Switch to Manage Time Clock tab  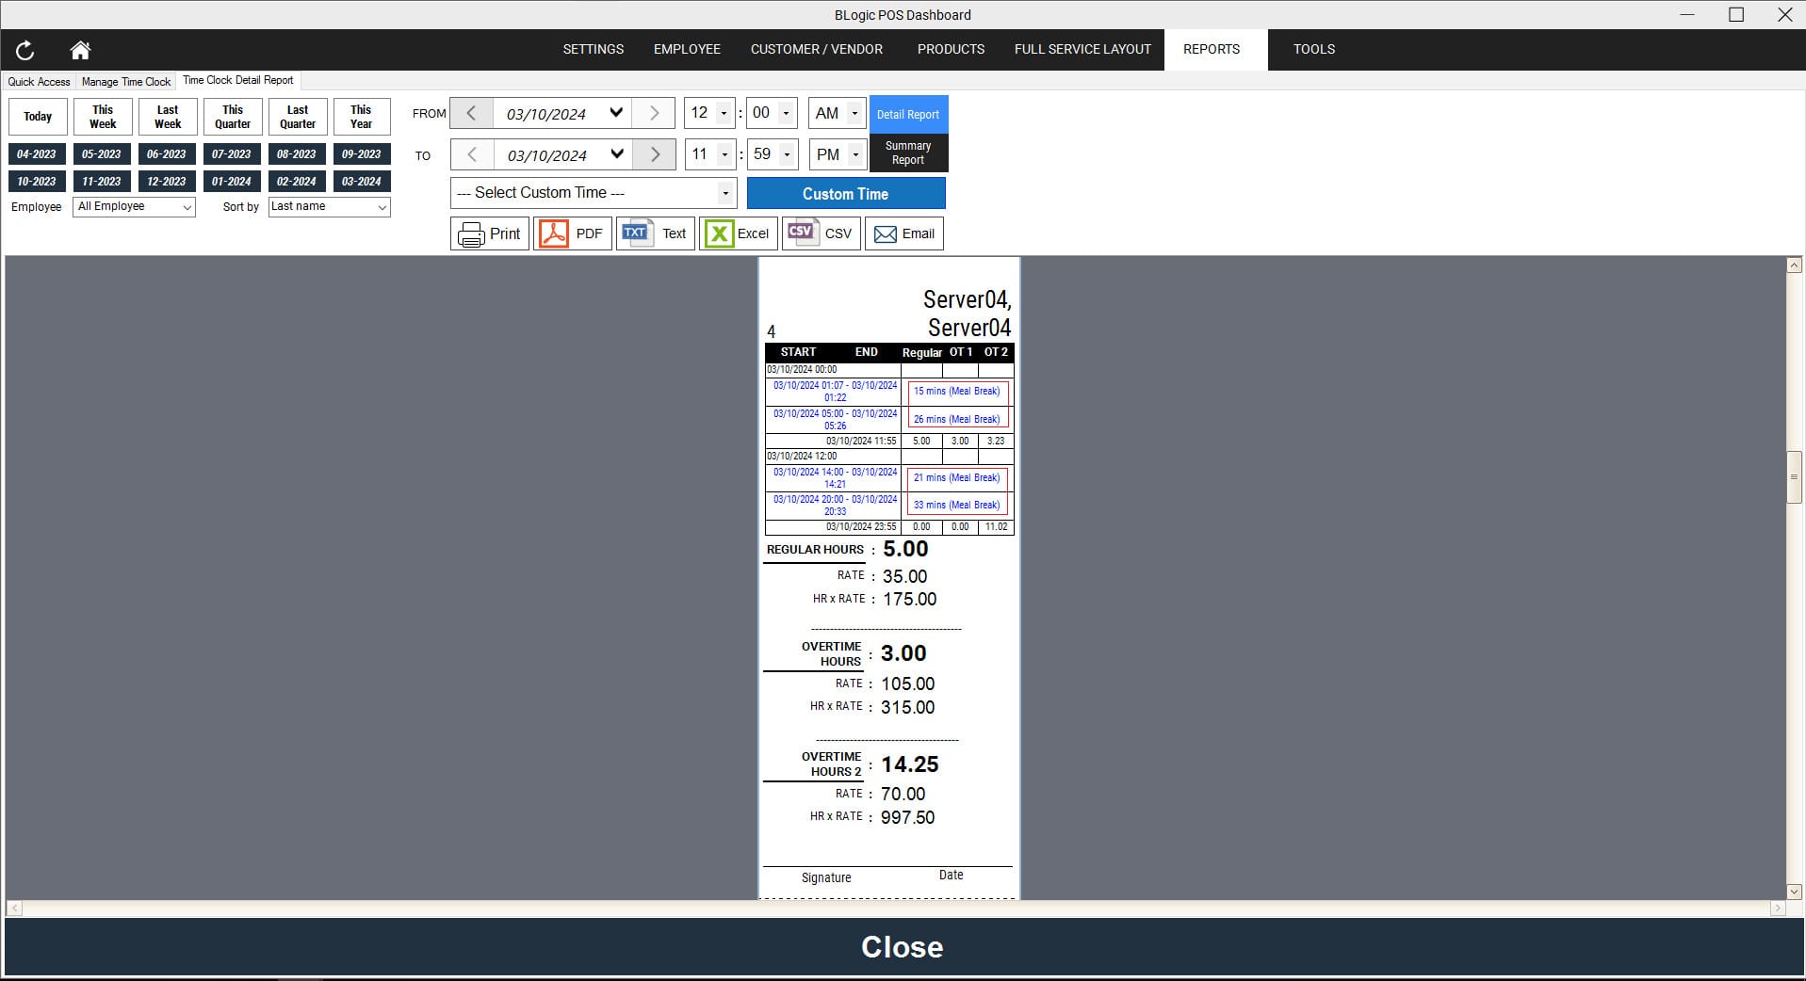coord(126,82)
